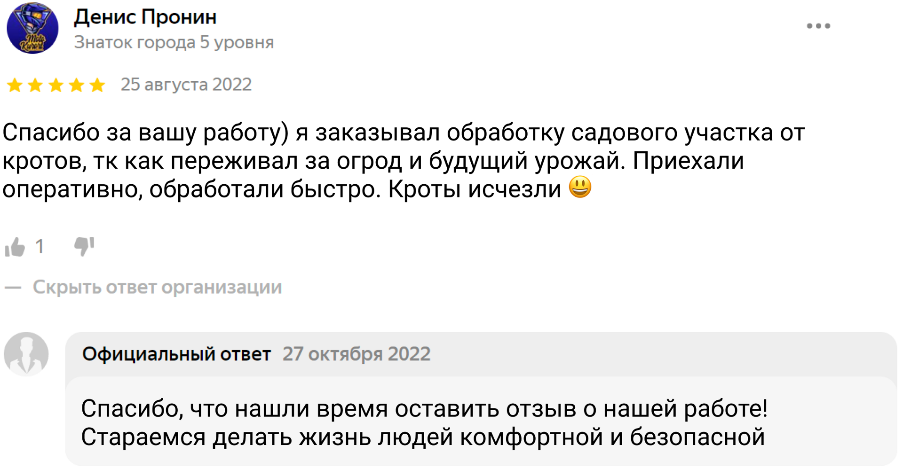Screen dimensions: 903x469
Task: Click the "Официальный ответ" heading
Action: click(x=176, y=354)
